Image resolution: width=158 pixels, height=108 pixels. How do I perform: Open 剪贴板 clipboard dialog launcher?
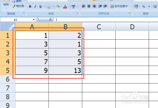click(x=24, y=13)
